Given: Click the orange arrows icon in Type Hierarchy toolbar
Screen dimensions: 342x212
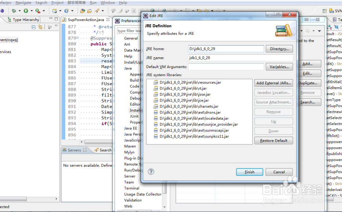Looking at the screenshot, I should click(x=40, y=27).
